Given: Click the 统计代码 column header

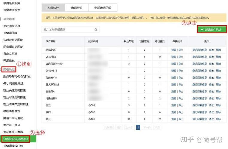Looking at the screenshot, I should tap(93, 41).
